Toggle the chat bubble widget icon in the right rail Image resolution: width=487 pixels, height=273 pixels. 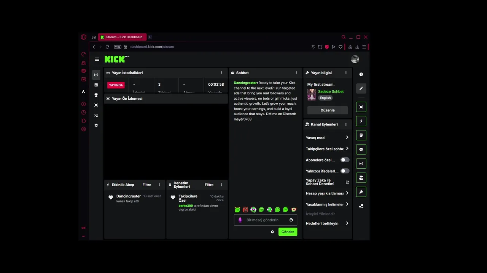coord(361,149)
